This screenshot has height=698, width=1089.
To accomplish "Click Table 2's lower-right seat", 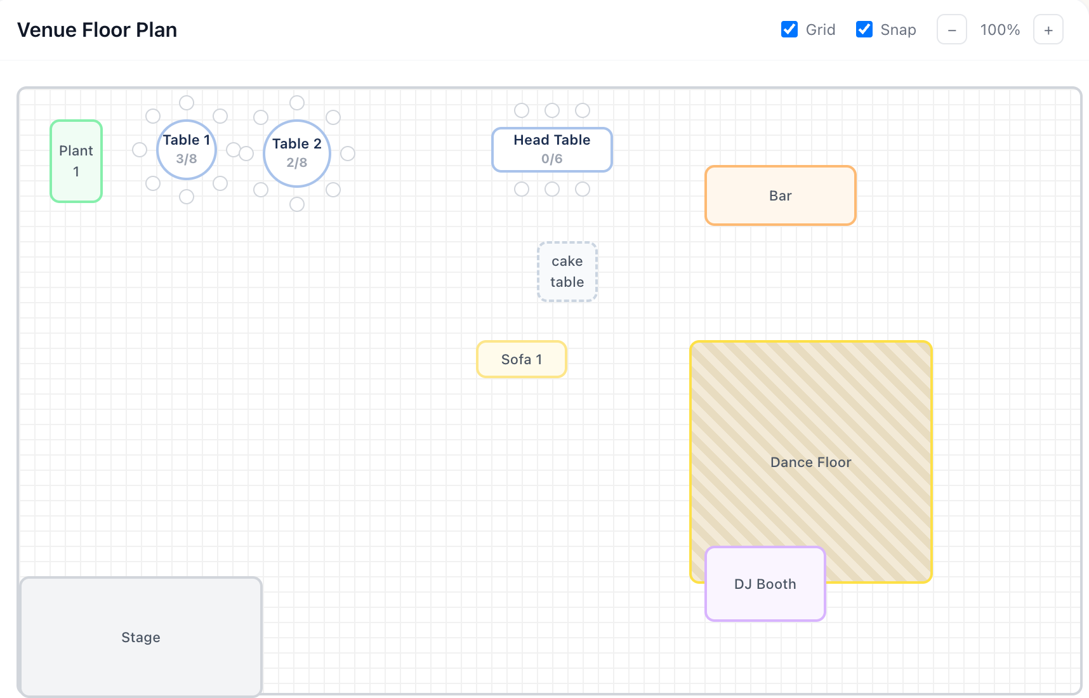I will [333, 190].
